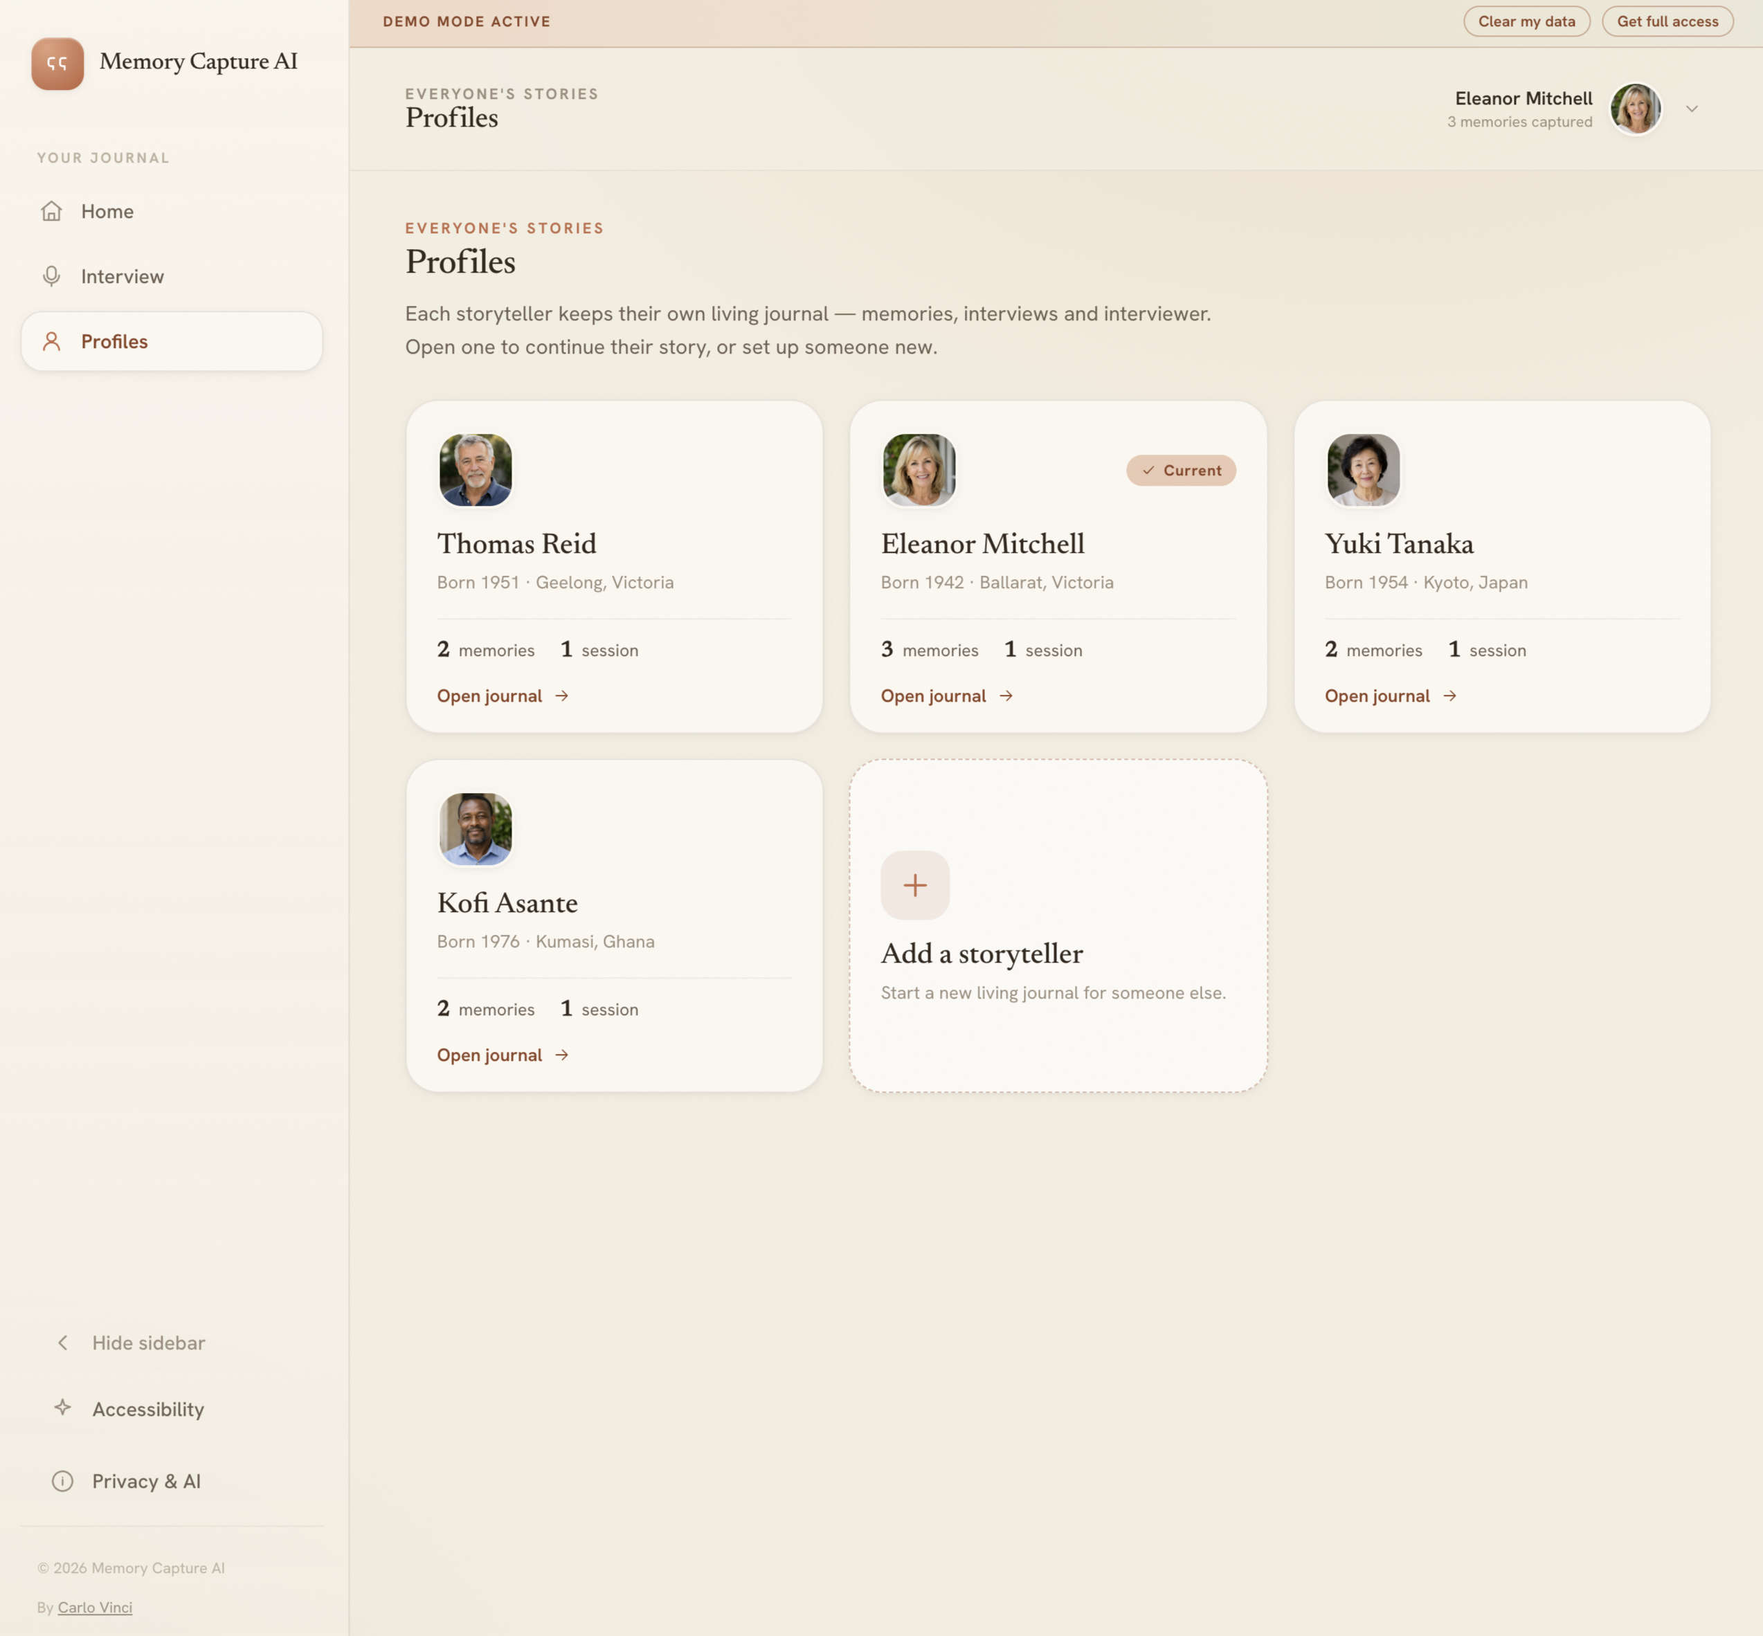This screenshot has height=1636, width=1763.
Task: Click the Add a storyteller heading
Action: [981, 954]
